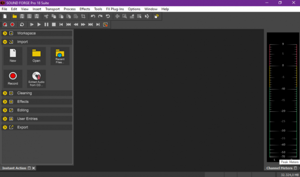Open Recent Files in Import panel
The image size is (300, 177).
pos(60,56)
